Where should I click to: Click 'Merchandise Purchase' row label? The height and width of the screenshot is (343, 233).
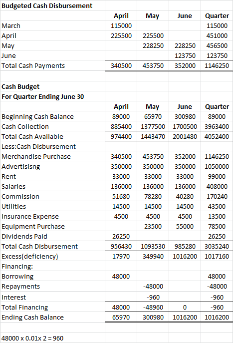click(x=52, y=156)
